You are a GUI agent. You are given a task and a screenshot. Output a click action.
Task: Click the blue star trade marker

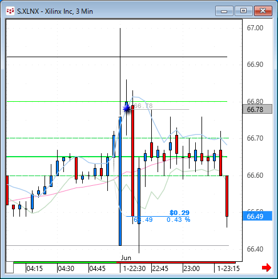coord(126,109)
